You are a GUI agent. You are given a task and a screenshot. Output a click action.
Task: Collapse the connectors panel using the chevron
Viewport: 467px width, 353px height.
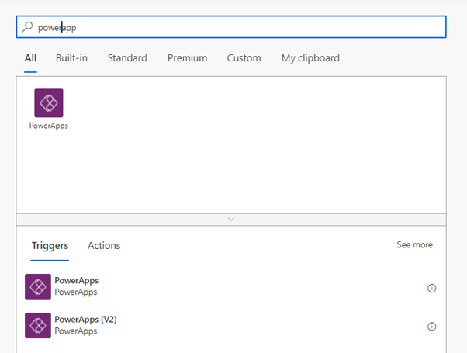(x=231, y=220)
